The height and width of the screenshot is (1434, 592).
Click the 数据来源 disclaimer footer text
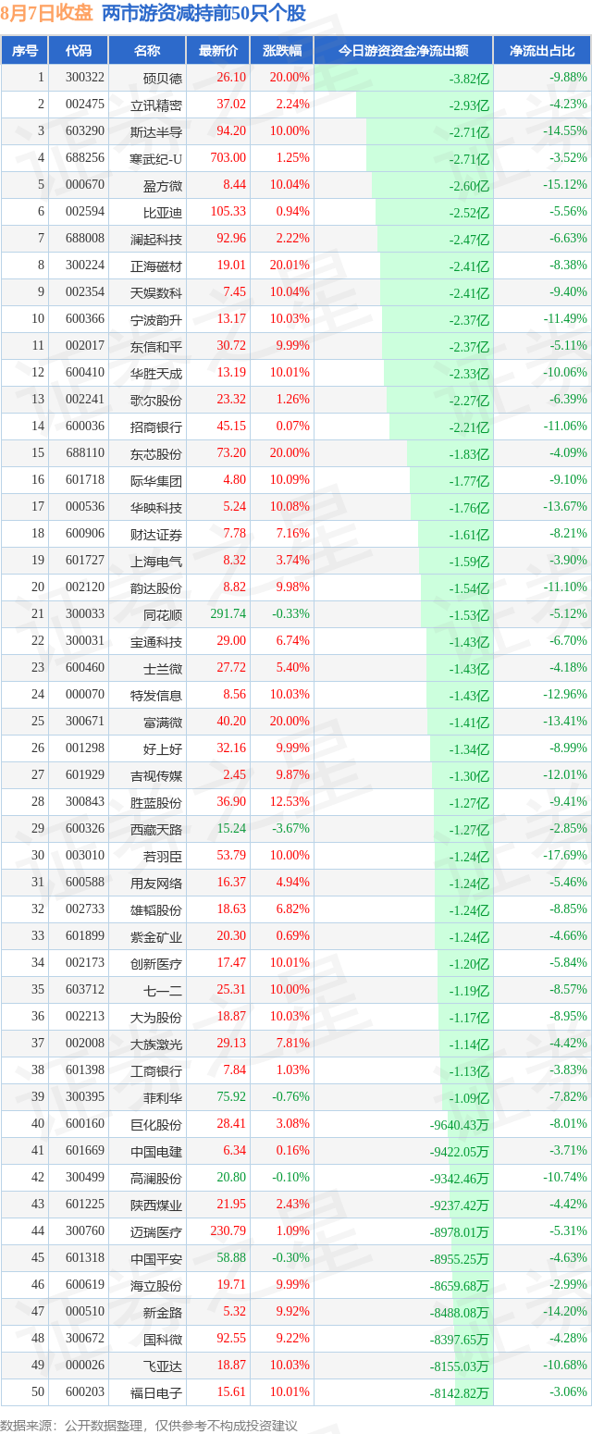(x=149, y=1425)
